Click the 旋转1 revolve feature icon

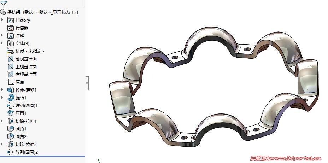click(11, 98)
